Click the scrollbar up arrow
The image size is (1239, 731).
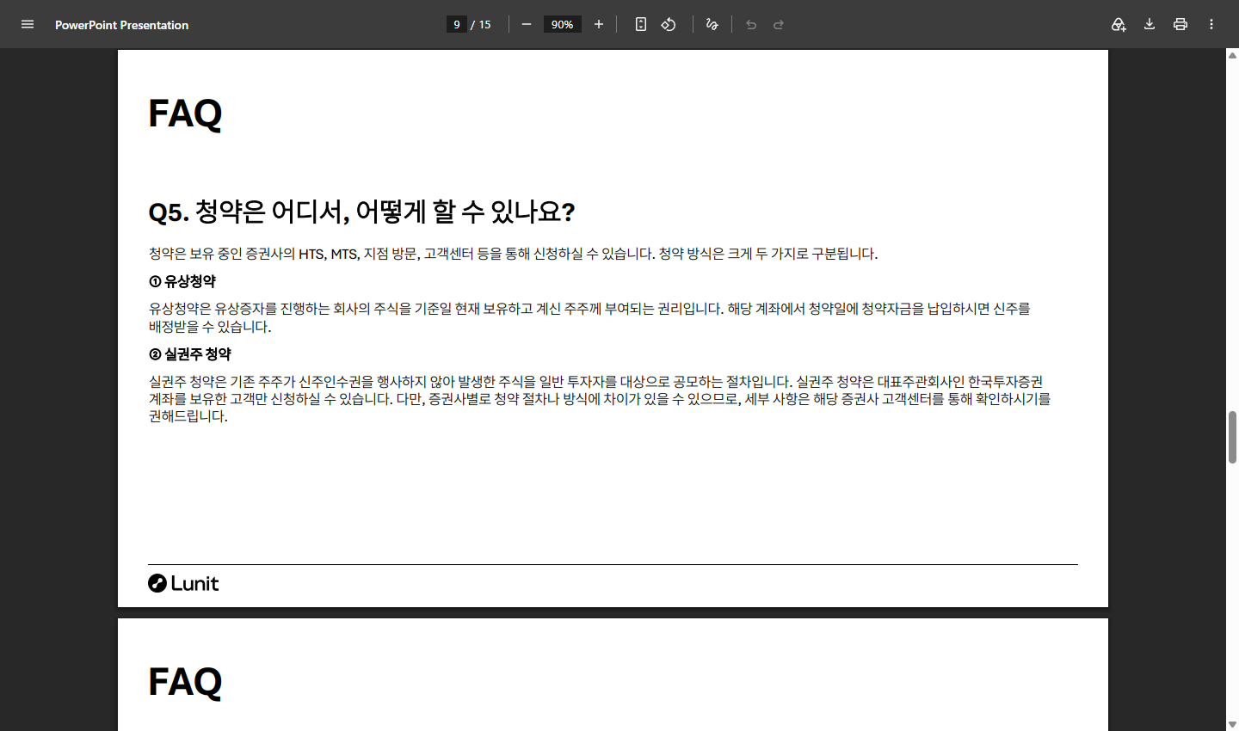point(1232,55)
